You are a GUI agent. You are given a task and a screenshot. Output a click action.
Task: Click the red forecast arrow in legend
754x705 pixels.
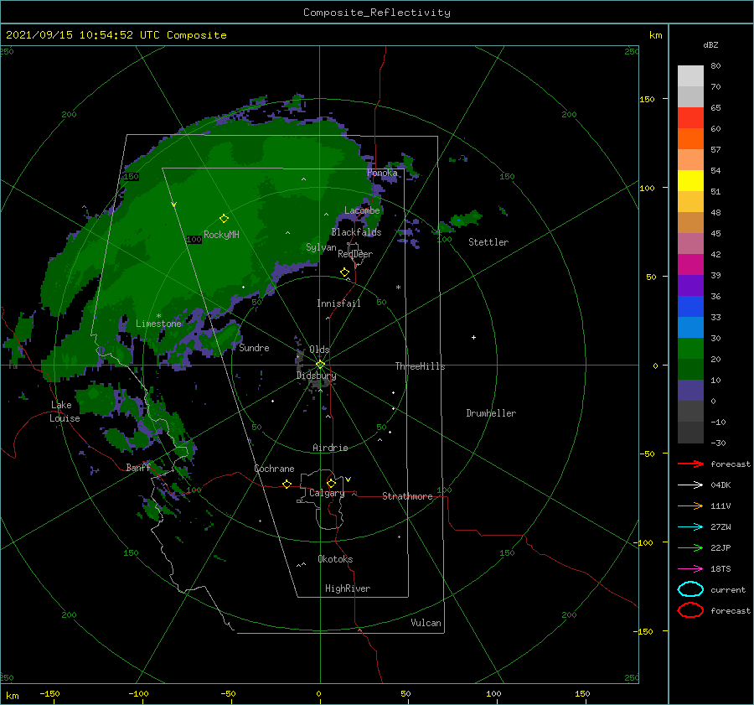pos(690,464)
